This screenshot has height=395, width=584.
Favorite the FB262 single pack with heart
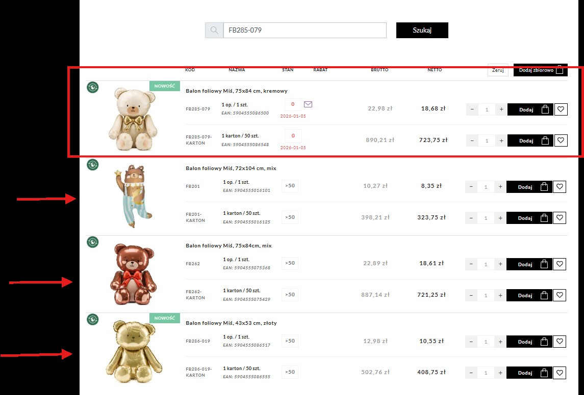(560, 264)
